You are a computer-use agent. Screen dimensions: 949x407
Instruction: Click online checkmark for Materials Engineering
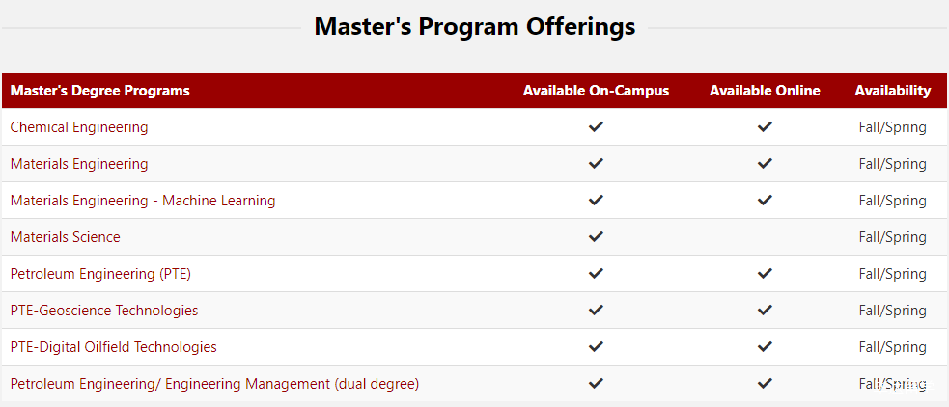tap(765, 163)
